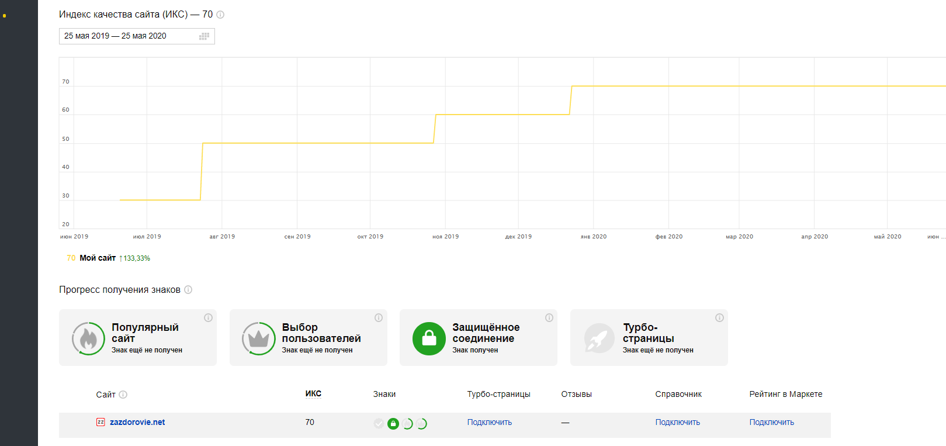The height and width of the screenshot is (446, 946).
Task: Click the dash in the Отзывы cell
Action: (x=565, y=423)
